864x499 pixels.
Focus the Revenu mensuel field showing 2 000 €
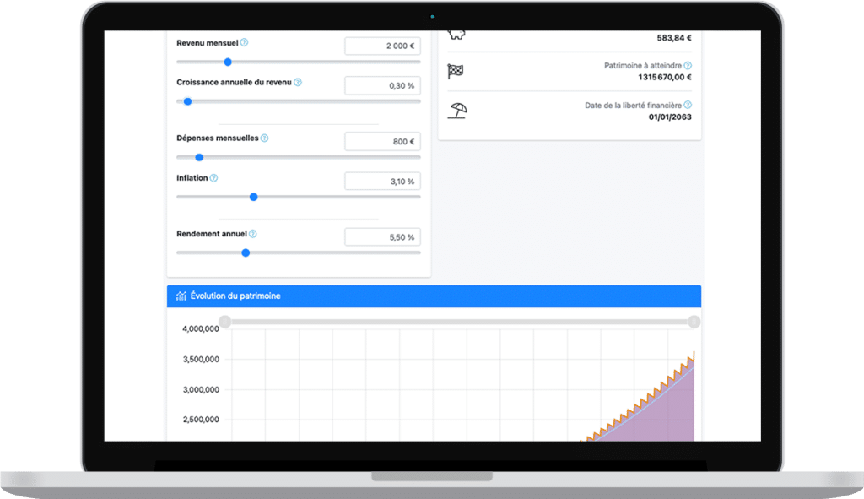(382, 46)
